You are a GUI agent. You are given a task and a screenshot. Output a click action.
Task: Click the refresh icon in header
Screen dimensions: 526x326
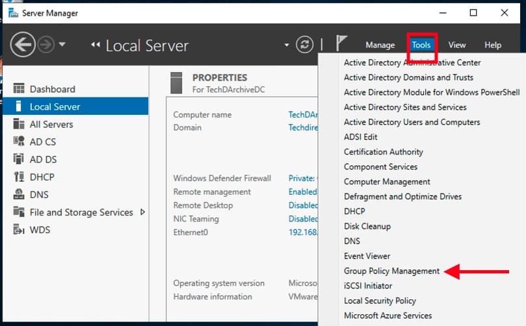(x=304, y=45)
